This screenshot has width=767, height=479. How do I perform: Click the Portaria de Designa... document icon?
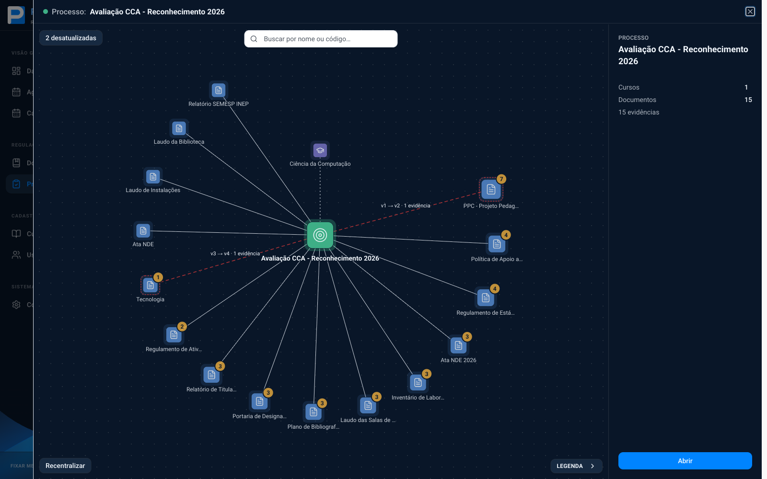(259, 401)
